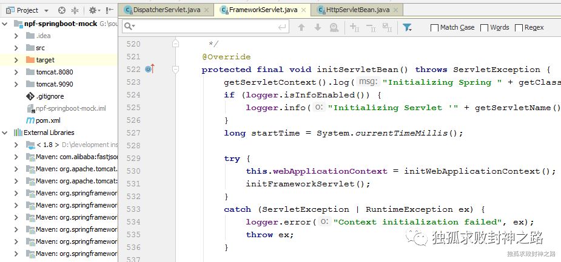
Task: Select the target folder row
Action: (x=59, y=60)
